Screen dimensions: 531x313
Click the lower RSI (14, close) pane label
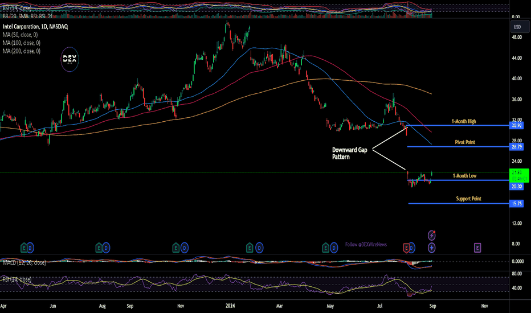(x=17, y=279)
